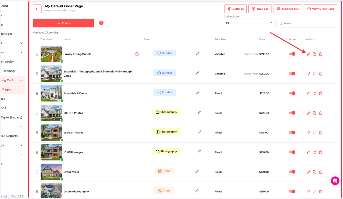Open Trip Fees
343x199 pixels.
[260, 9]
